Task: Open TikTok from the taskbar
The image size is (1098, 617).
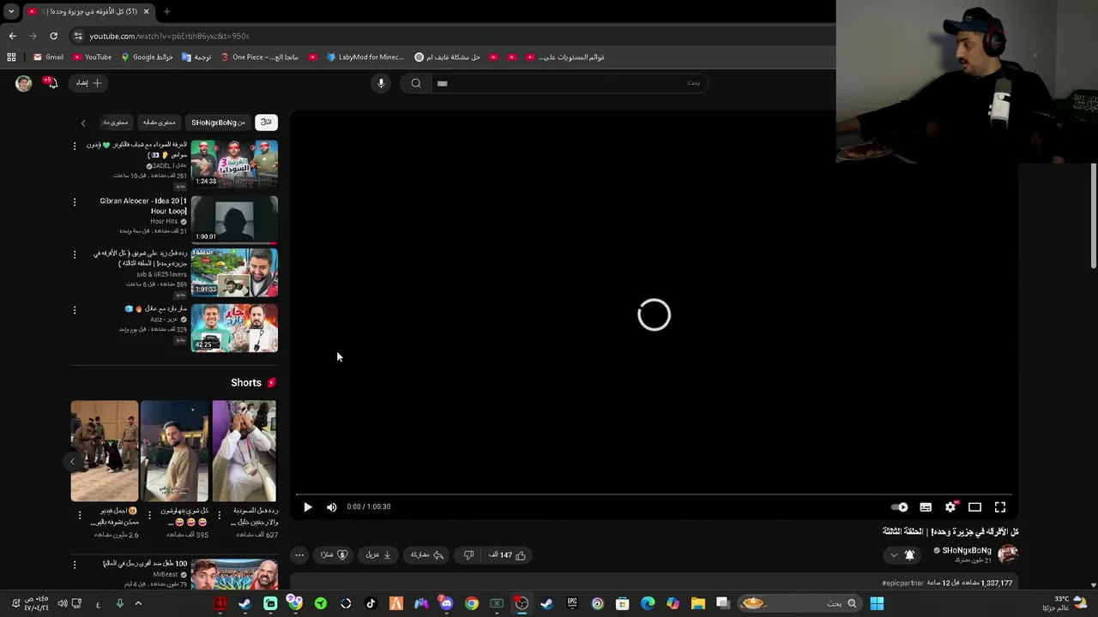Action: [x=371, y=603]
